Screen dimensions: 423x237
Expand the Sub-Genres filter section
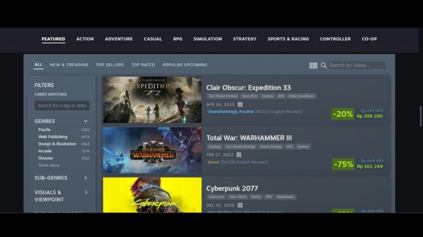tap(86, 178)
